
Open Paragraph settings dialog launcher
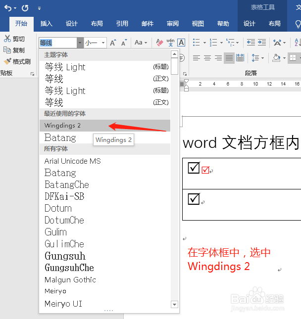pos(185,74)
